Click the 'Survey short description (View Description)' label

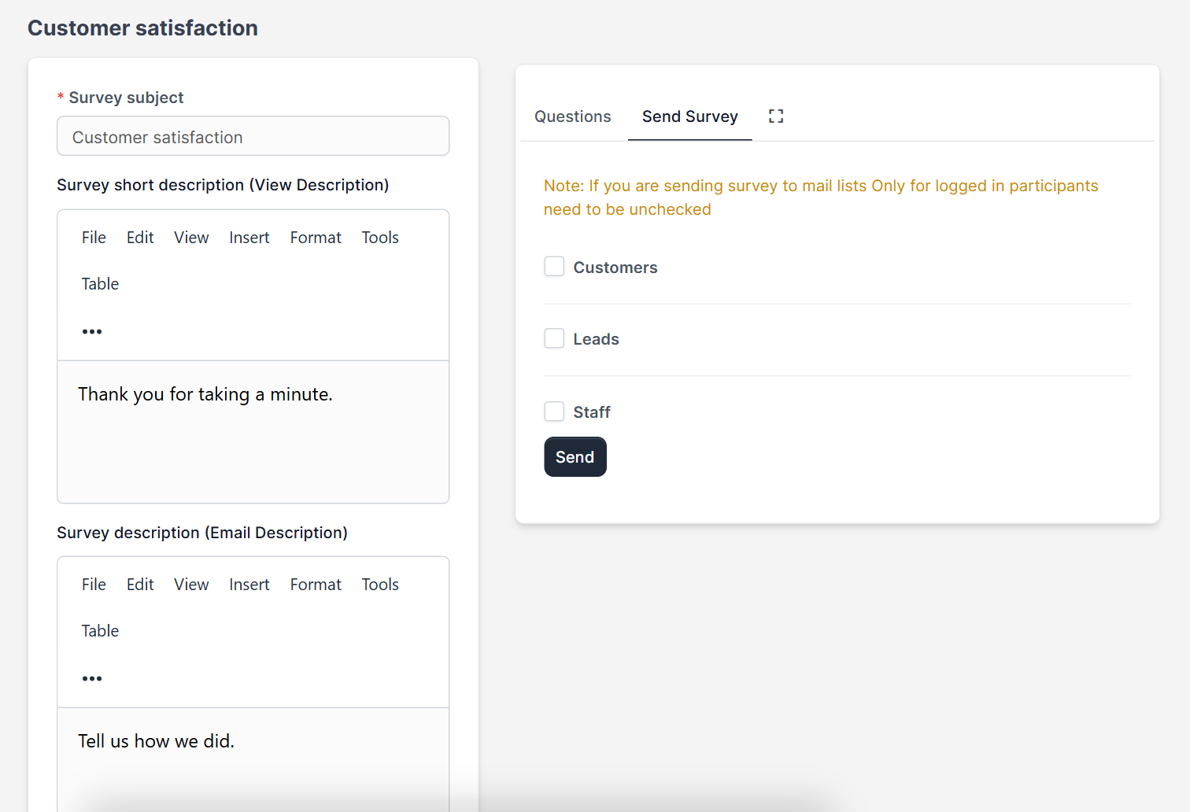click(x=223, y=185)
